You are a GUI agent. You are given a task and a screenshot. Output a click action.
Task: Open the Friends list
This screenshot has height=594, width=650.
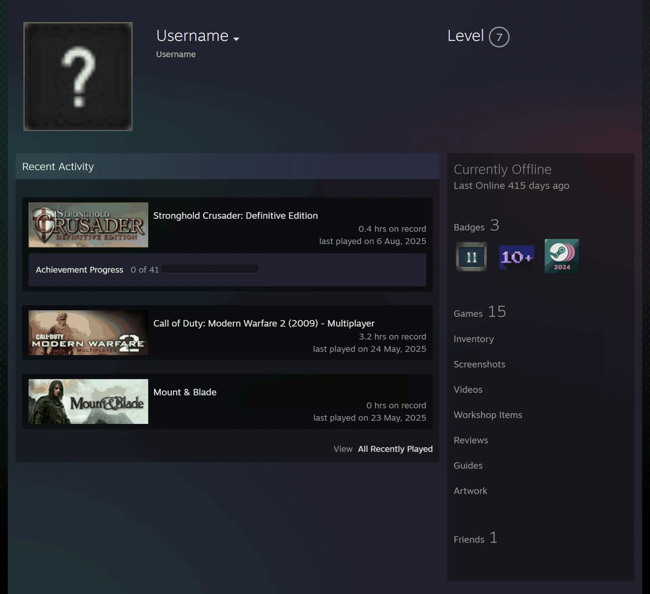(476, 538)
